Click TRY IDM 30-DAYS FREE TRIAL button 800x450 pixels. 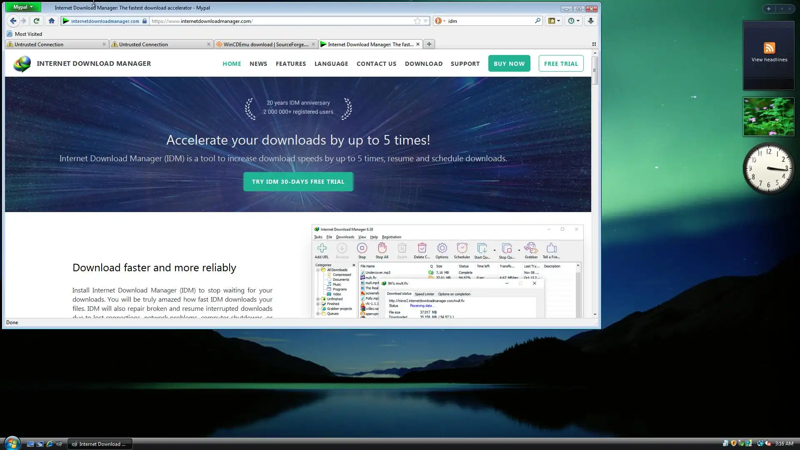coord(298,182)
